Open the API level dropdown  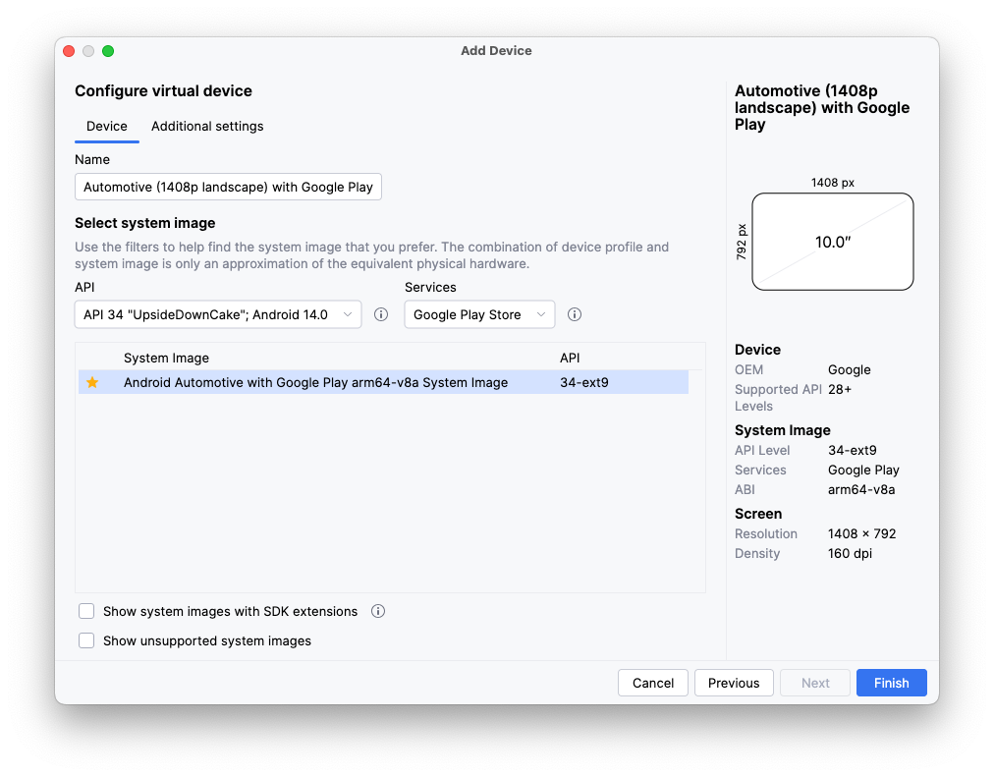coord(217,314)
